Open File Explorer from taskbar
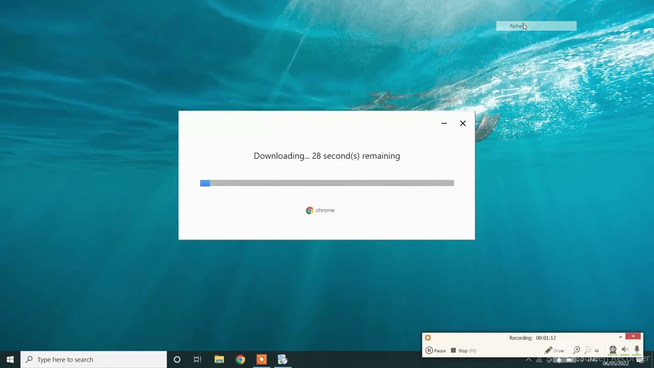654x368 pixels. coord(219,359)
